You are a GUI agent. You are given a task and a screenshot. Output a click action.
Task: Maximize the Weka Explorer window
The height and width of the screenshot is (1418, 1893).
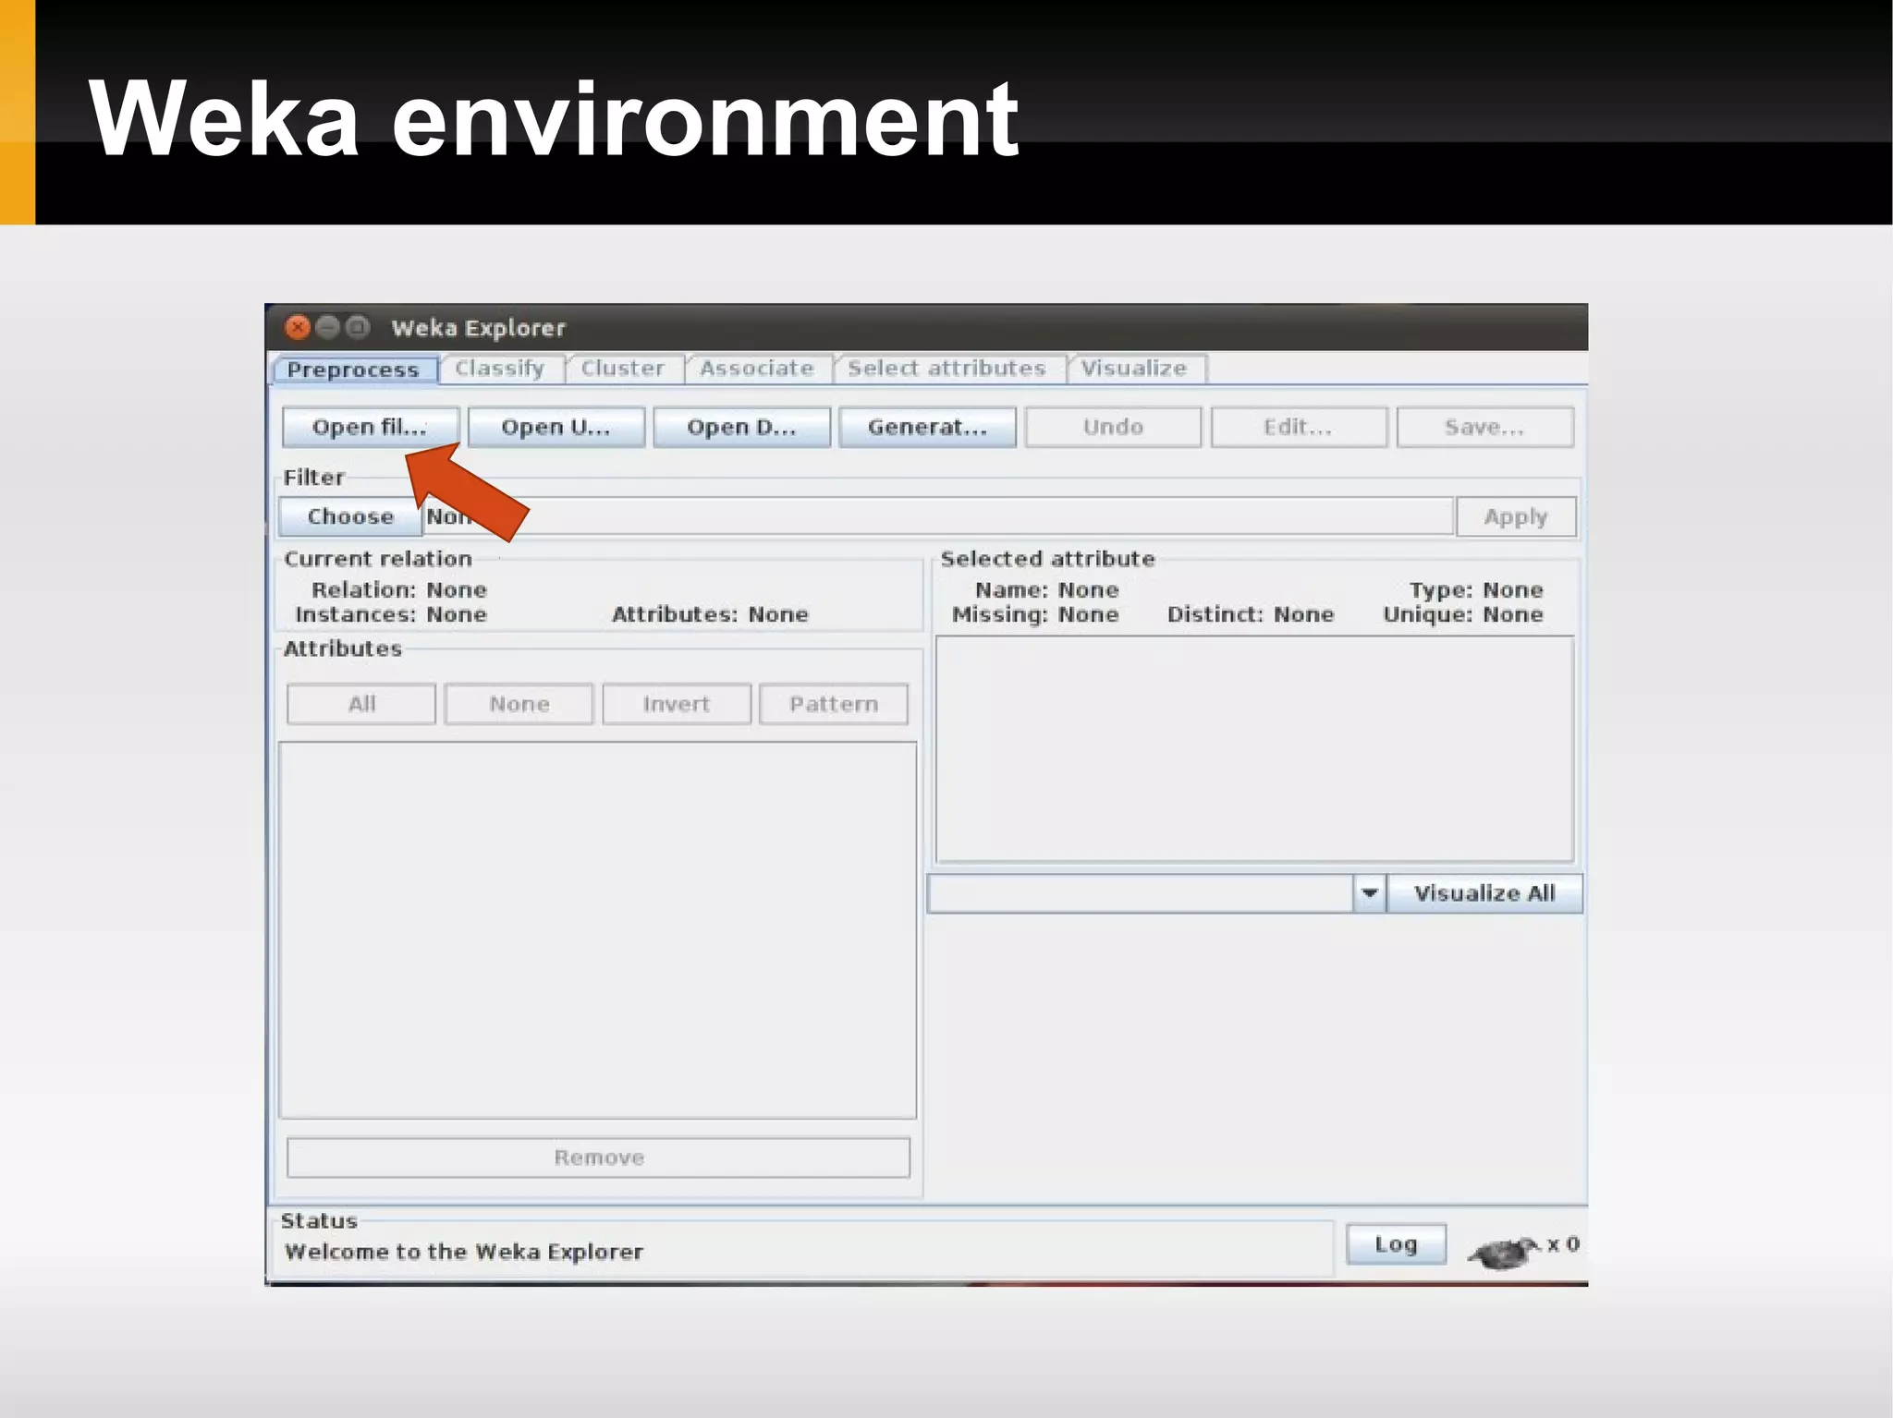(358, 327)
